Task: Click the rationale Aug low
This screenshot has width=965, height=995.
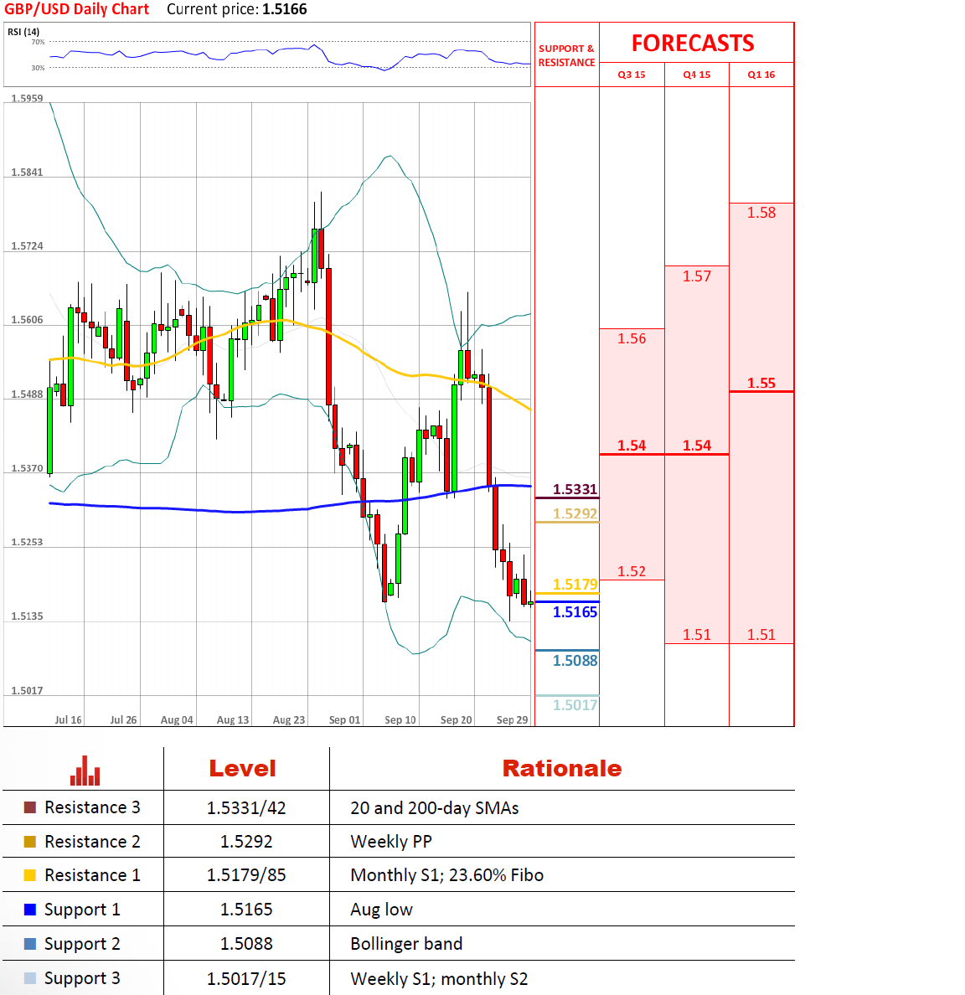Action: tap(381, 910)
